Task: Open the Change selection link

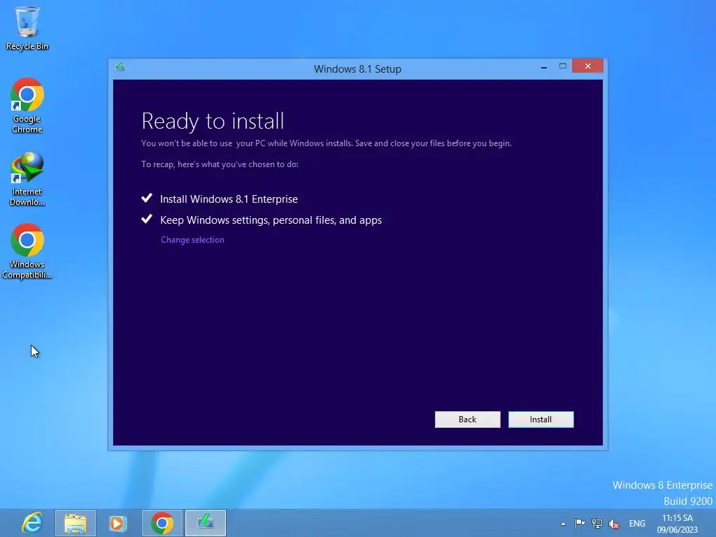Action: [192, 240]
